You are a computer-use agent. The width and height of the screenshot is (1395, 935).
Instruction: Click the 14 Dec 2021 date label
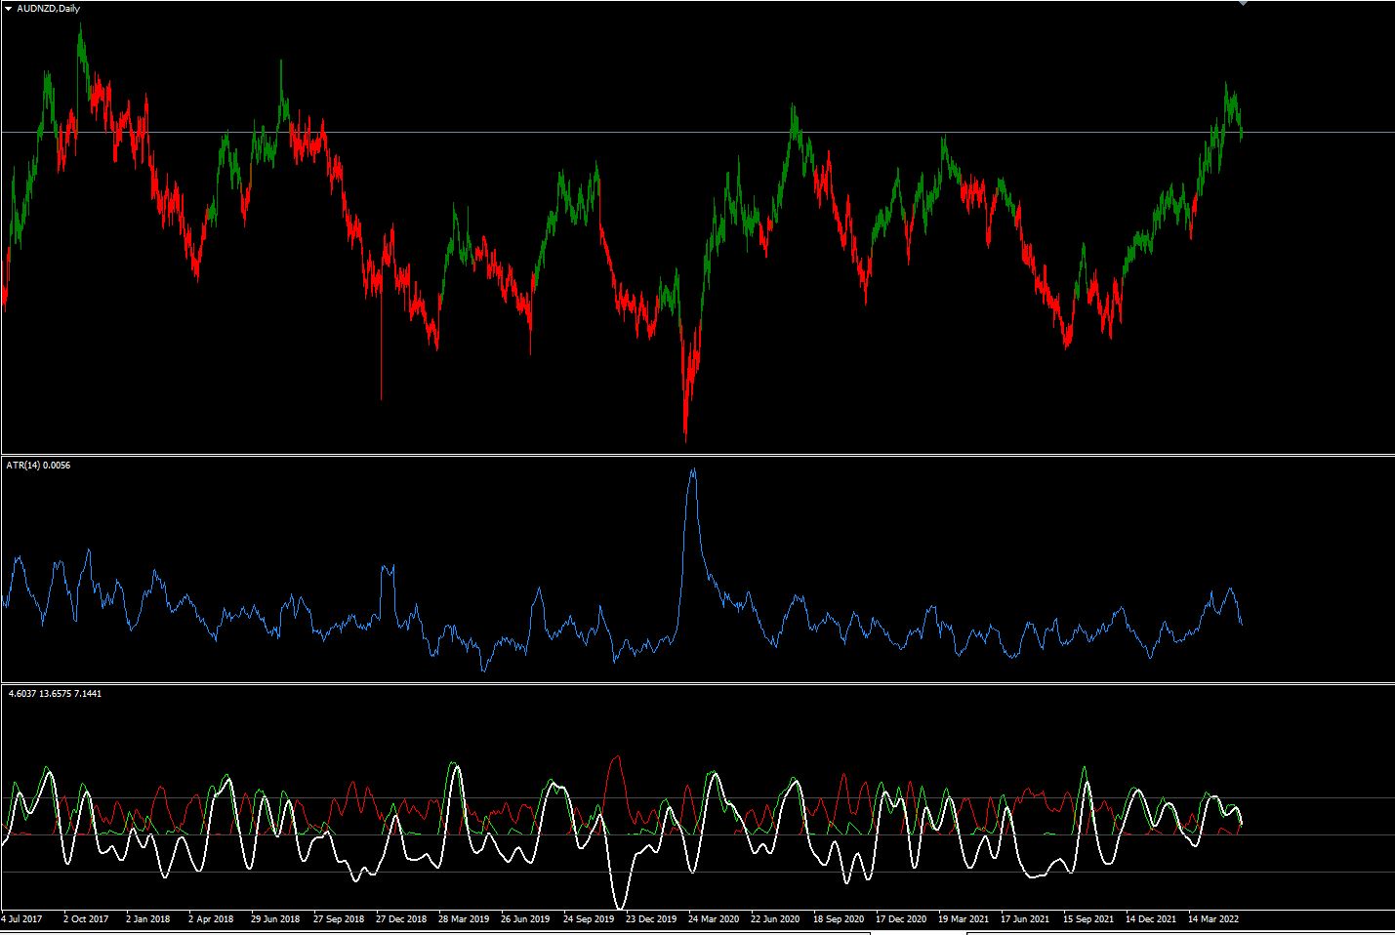1151,918
